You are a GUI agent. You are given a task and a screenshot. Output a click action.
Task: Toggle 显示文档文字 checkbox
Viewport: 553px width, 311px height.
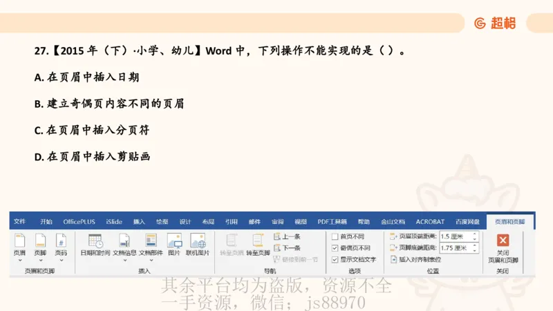335,260
